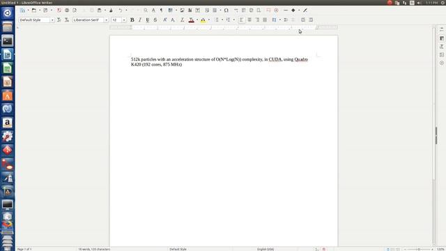The width and height of the screenshot is (446, 251).
Task: Toggle Strikethrough formatting
Action: click(x=155, y=20)
